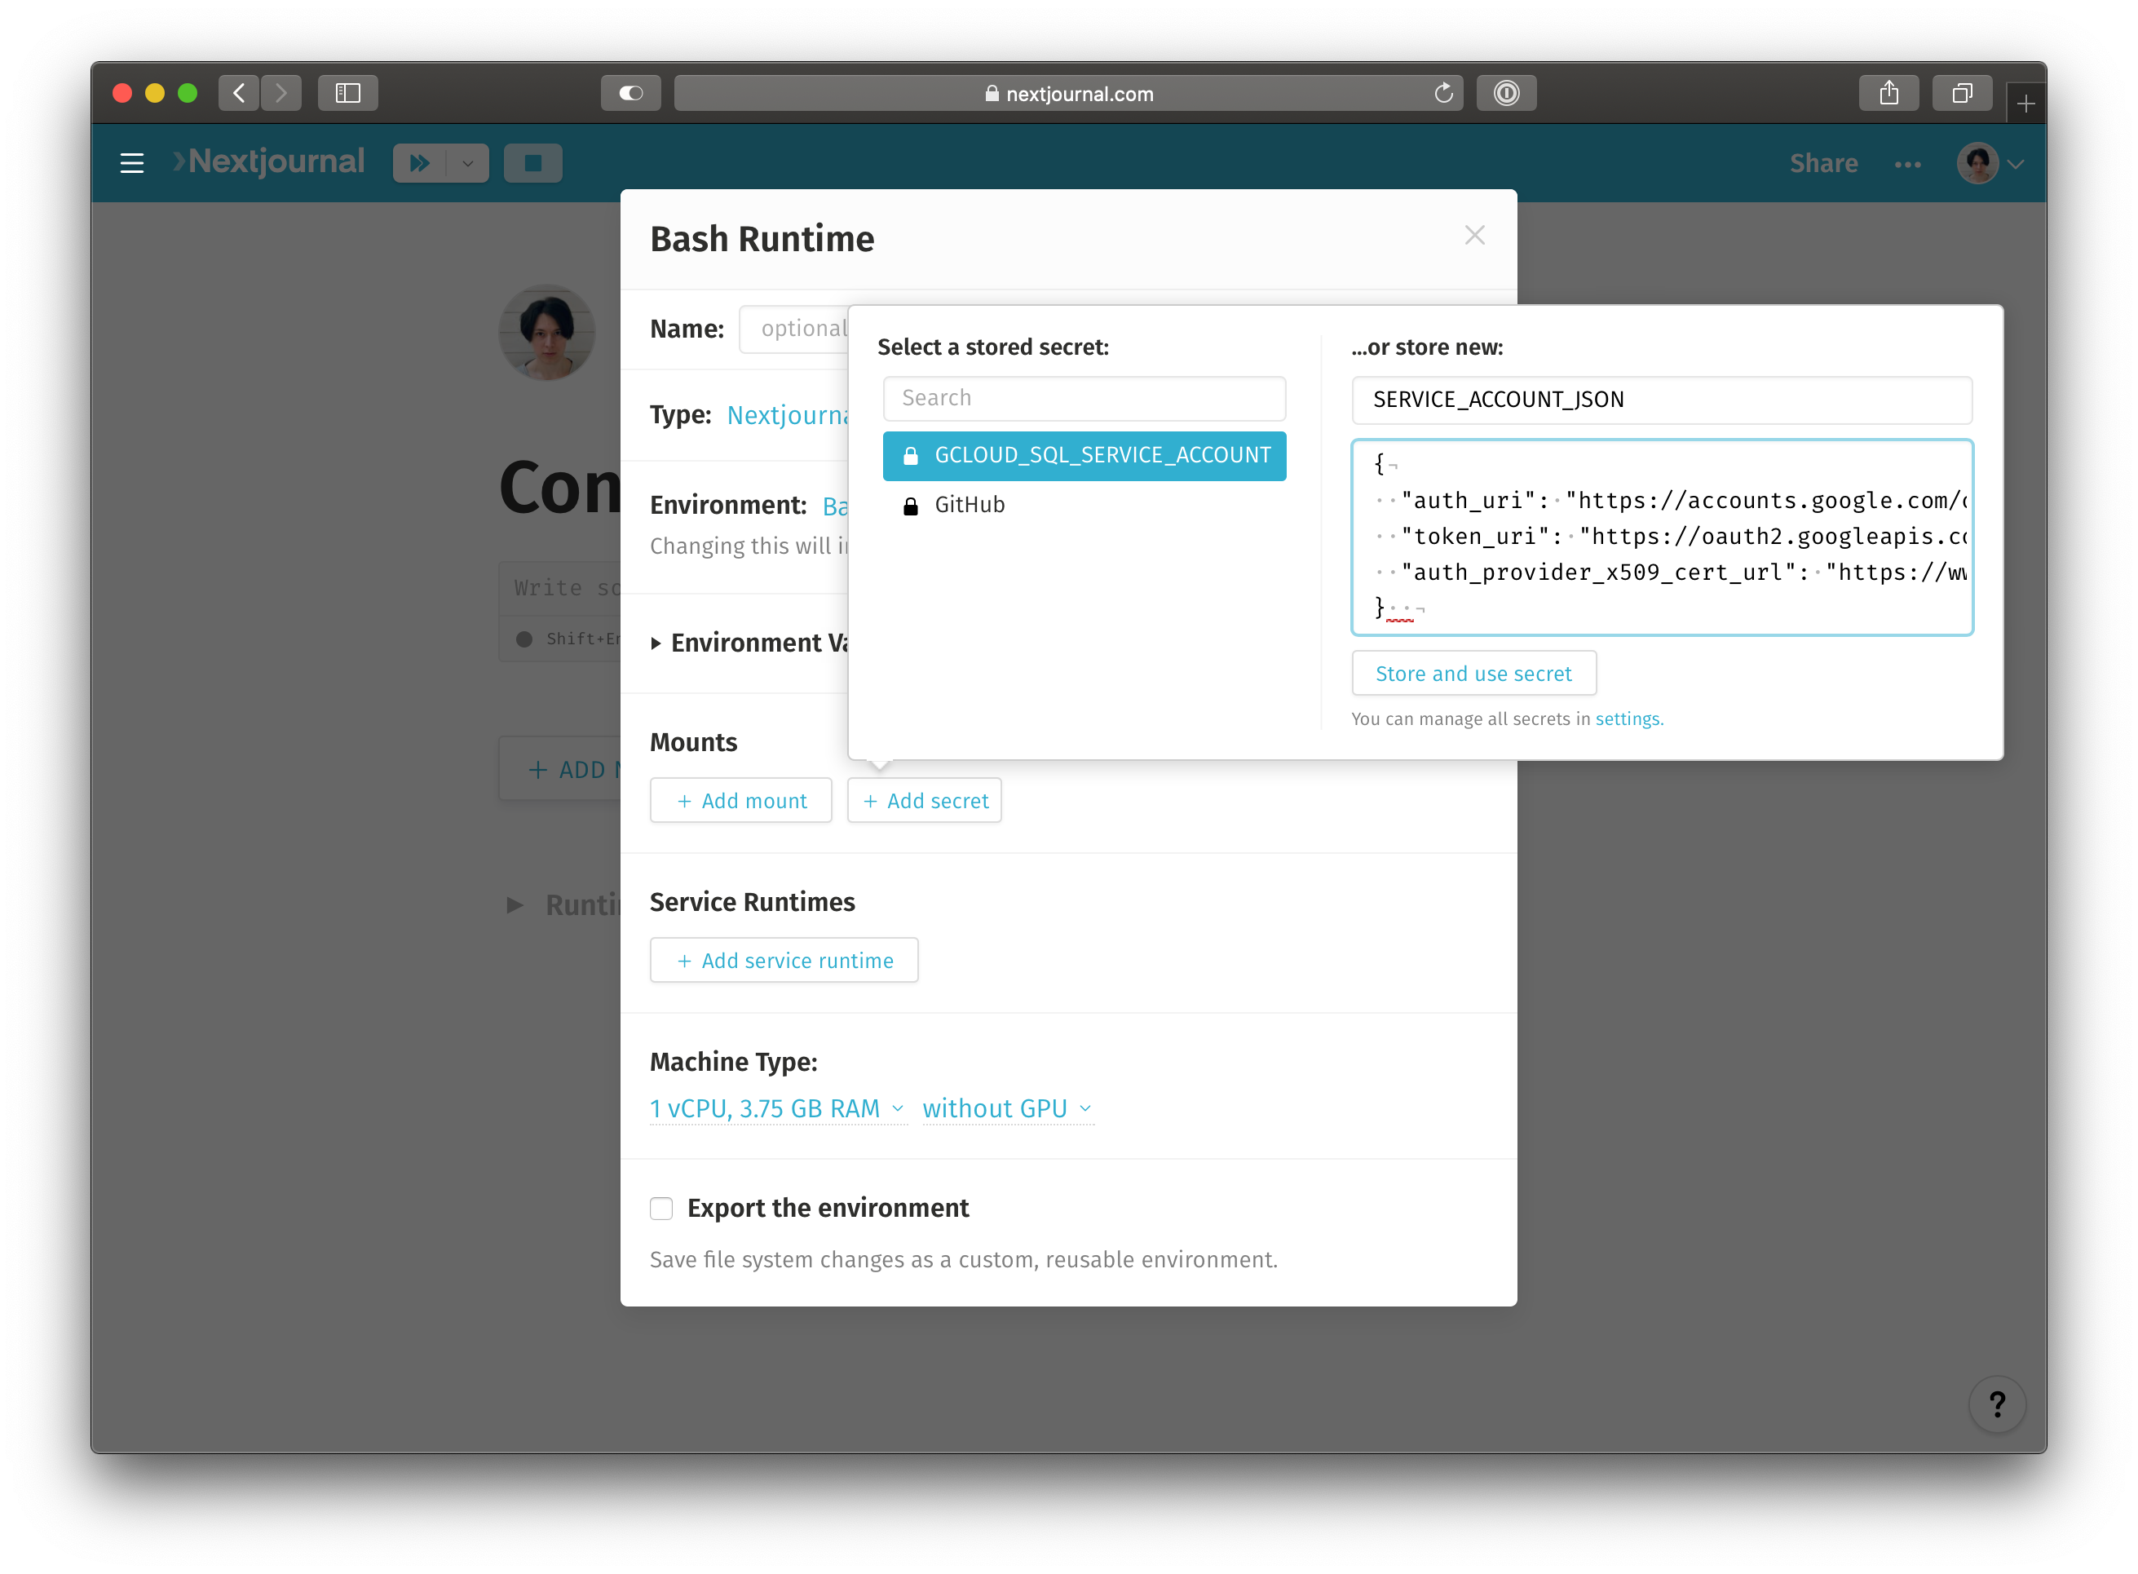
Task: Open the user avatar account menu
Action: coord(1989,163)
